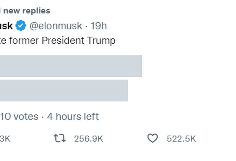Viewport: 236px width, 161px height.
Task: Click the word 'votes' under the poll
Action: (x=26, y=116)
